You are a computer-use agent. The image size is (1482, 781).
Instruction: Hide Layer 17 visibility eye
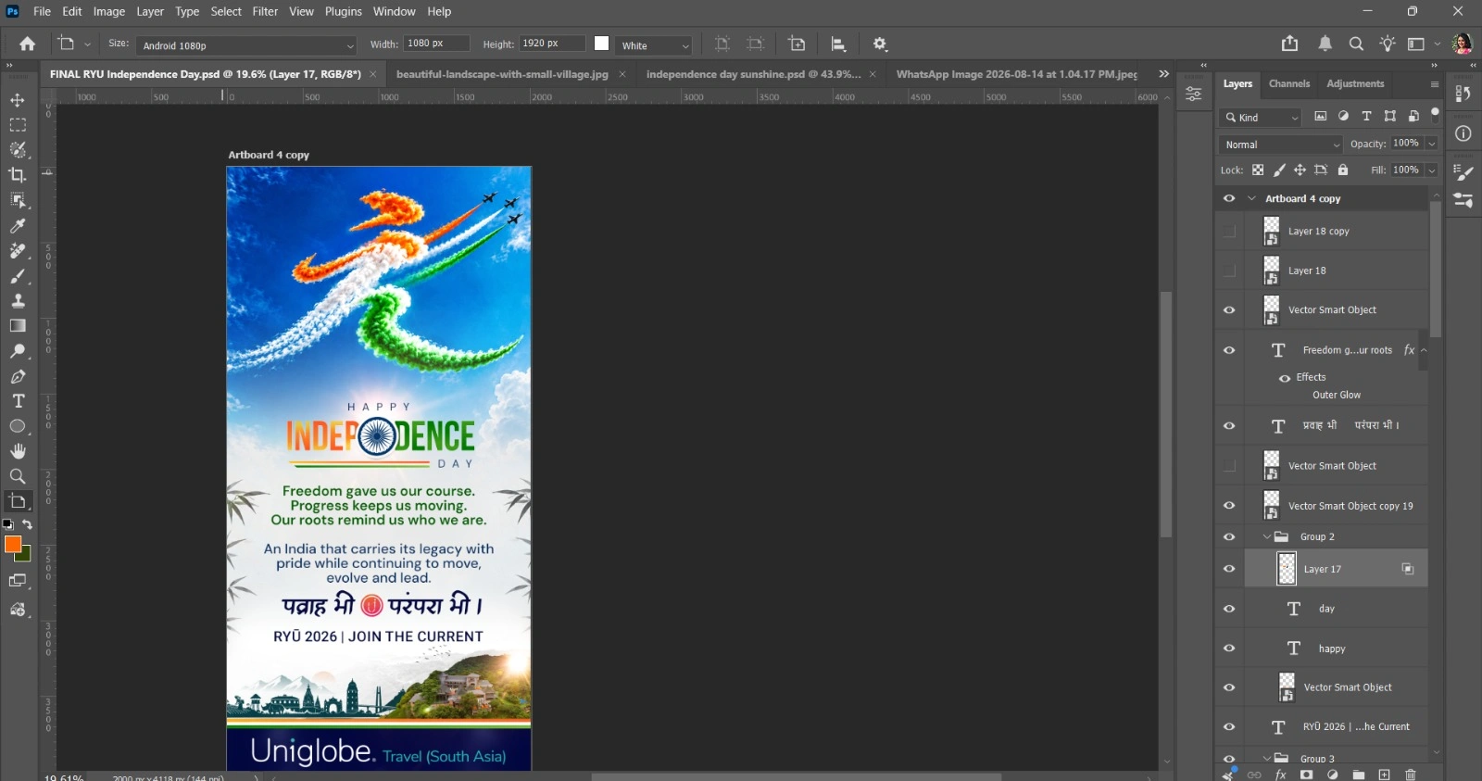(1229, 569)
